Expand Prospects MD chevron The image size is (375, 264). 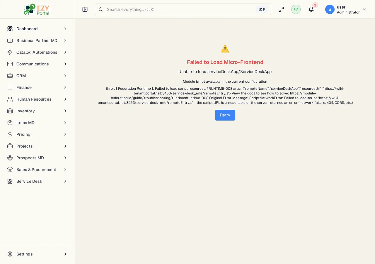[65, 158]
